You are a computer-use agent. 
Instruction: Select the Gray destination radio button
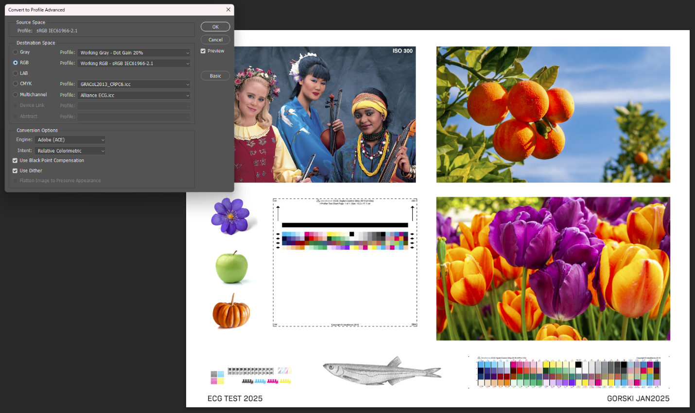16,52
